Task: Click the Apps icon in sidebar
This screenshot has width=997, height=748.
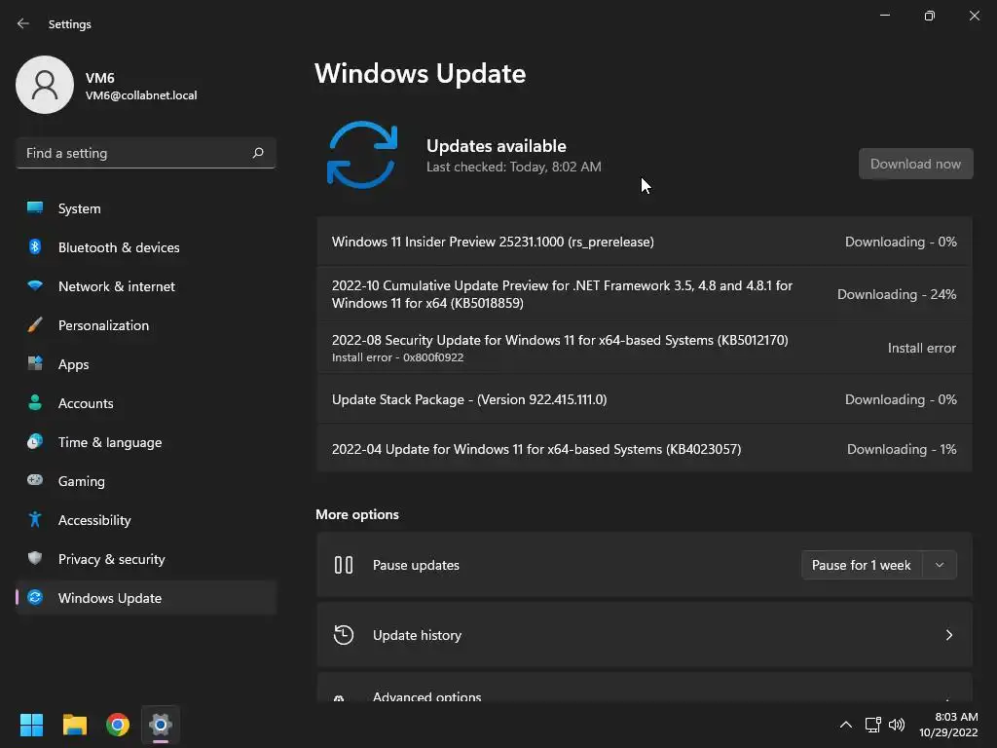Action: pyautogui.click(x=35, y=363)
